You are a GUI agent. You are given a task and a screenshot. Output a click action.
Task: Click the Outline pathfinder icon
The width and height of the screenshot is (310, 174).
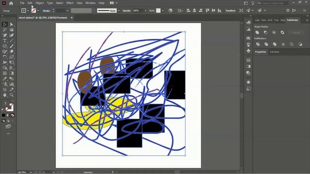(x=292, y=44)
